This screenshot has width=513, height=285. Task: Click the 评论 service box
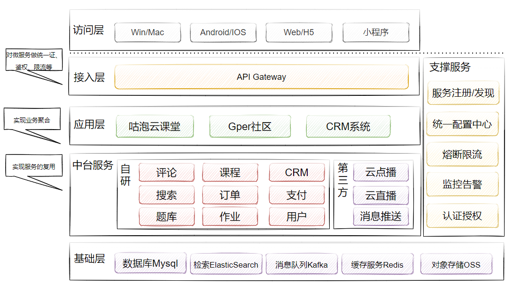[166, 172]
